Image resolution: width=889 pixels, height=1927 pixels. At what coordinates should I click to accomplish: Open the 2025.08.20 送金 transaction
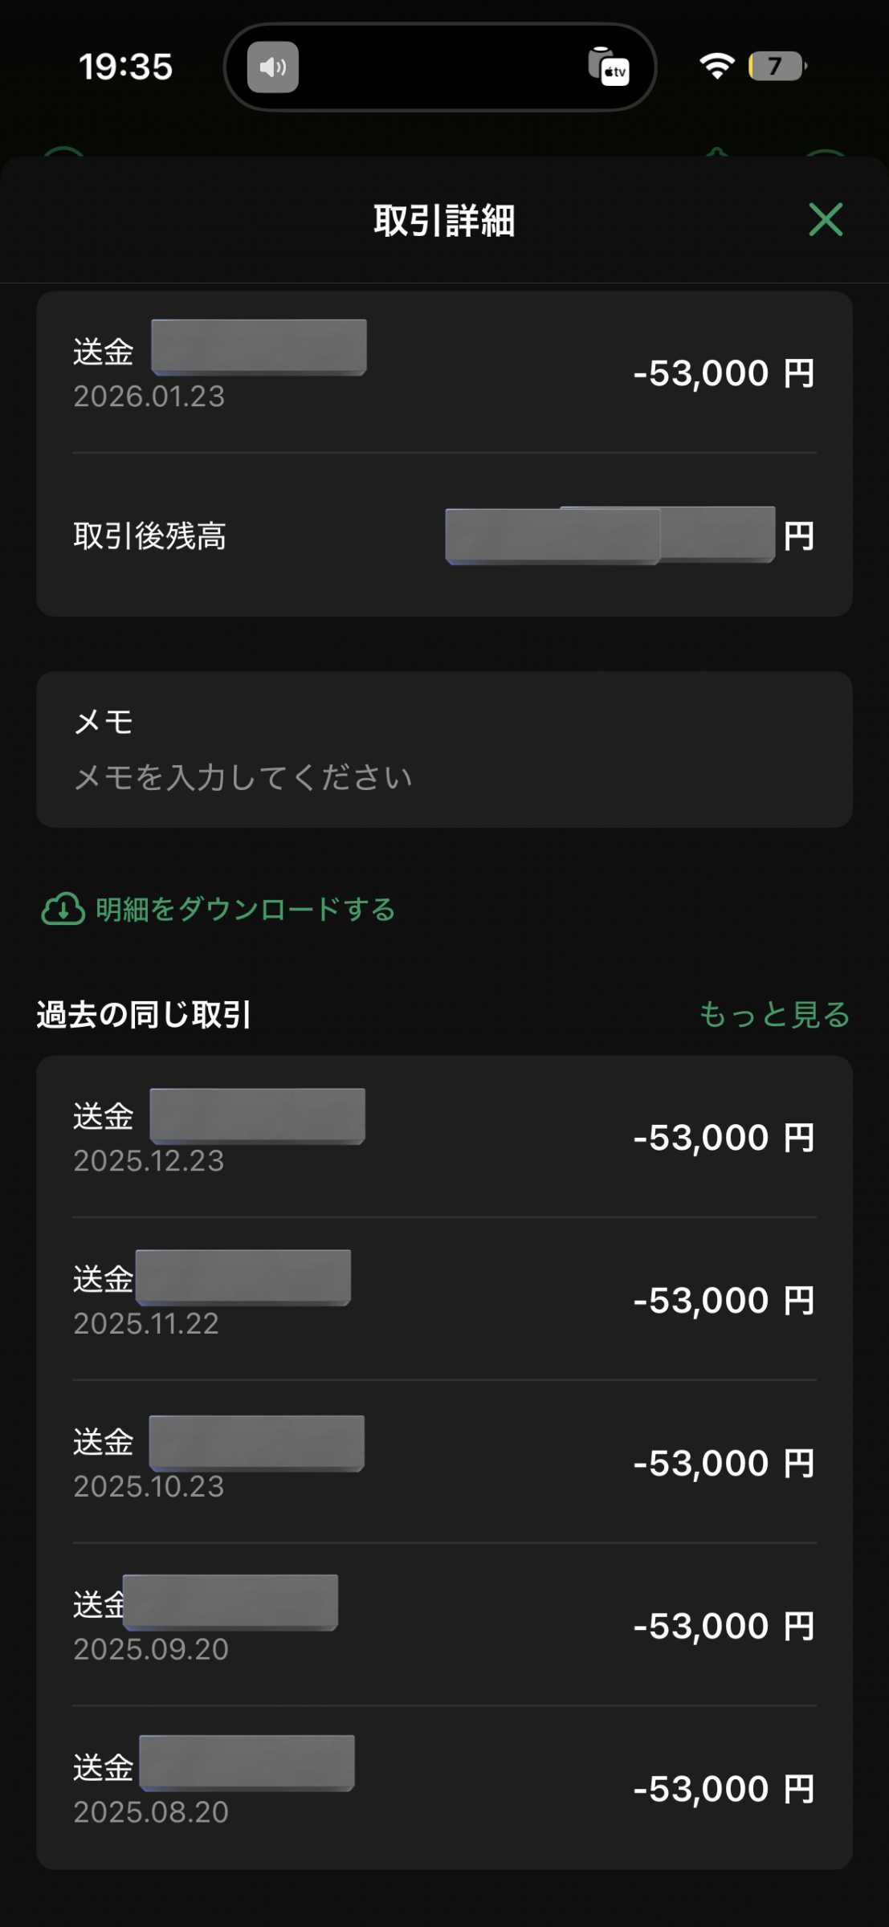[x=443, y=1788]
